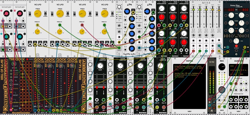Toggle the FDBK link switch on Delay Plus

click(x=237, y=24)
